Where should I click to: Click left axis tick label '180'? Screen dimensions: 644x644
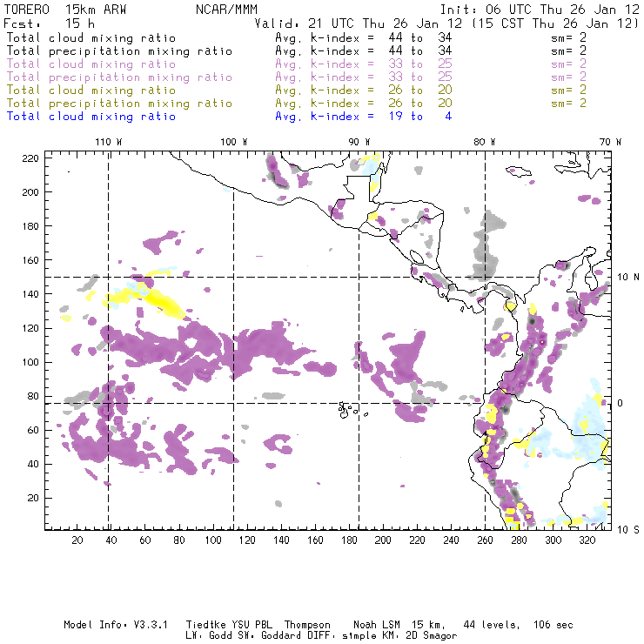pyautogui.click(x=30, y=226)
